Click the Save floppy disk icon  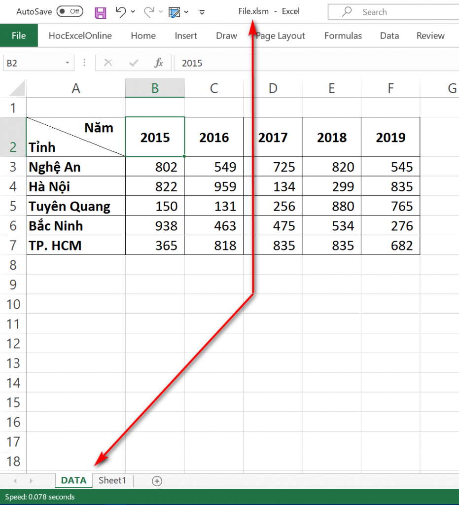point(101,12)
